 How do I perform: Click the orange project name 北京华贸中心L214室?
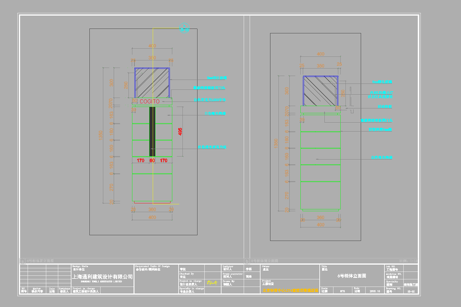tap(290, 290)
